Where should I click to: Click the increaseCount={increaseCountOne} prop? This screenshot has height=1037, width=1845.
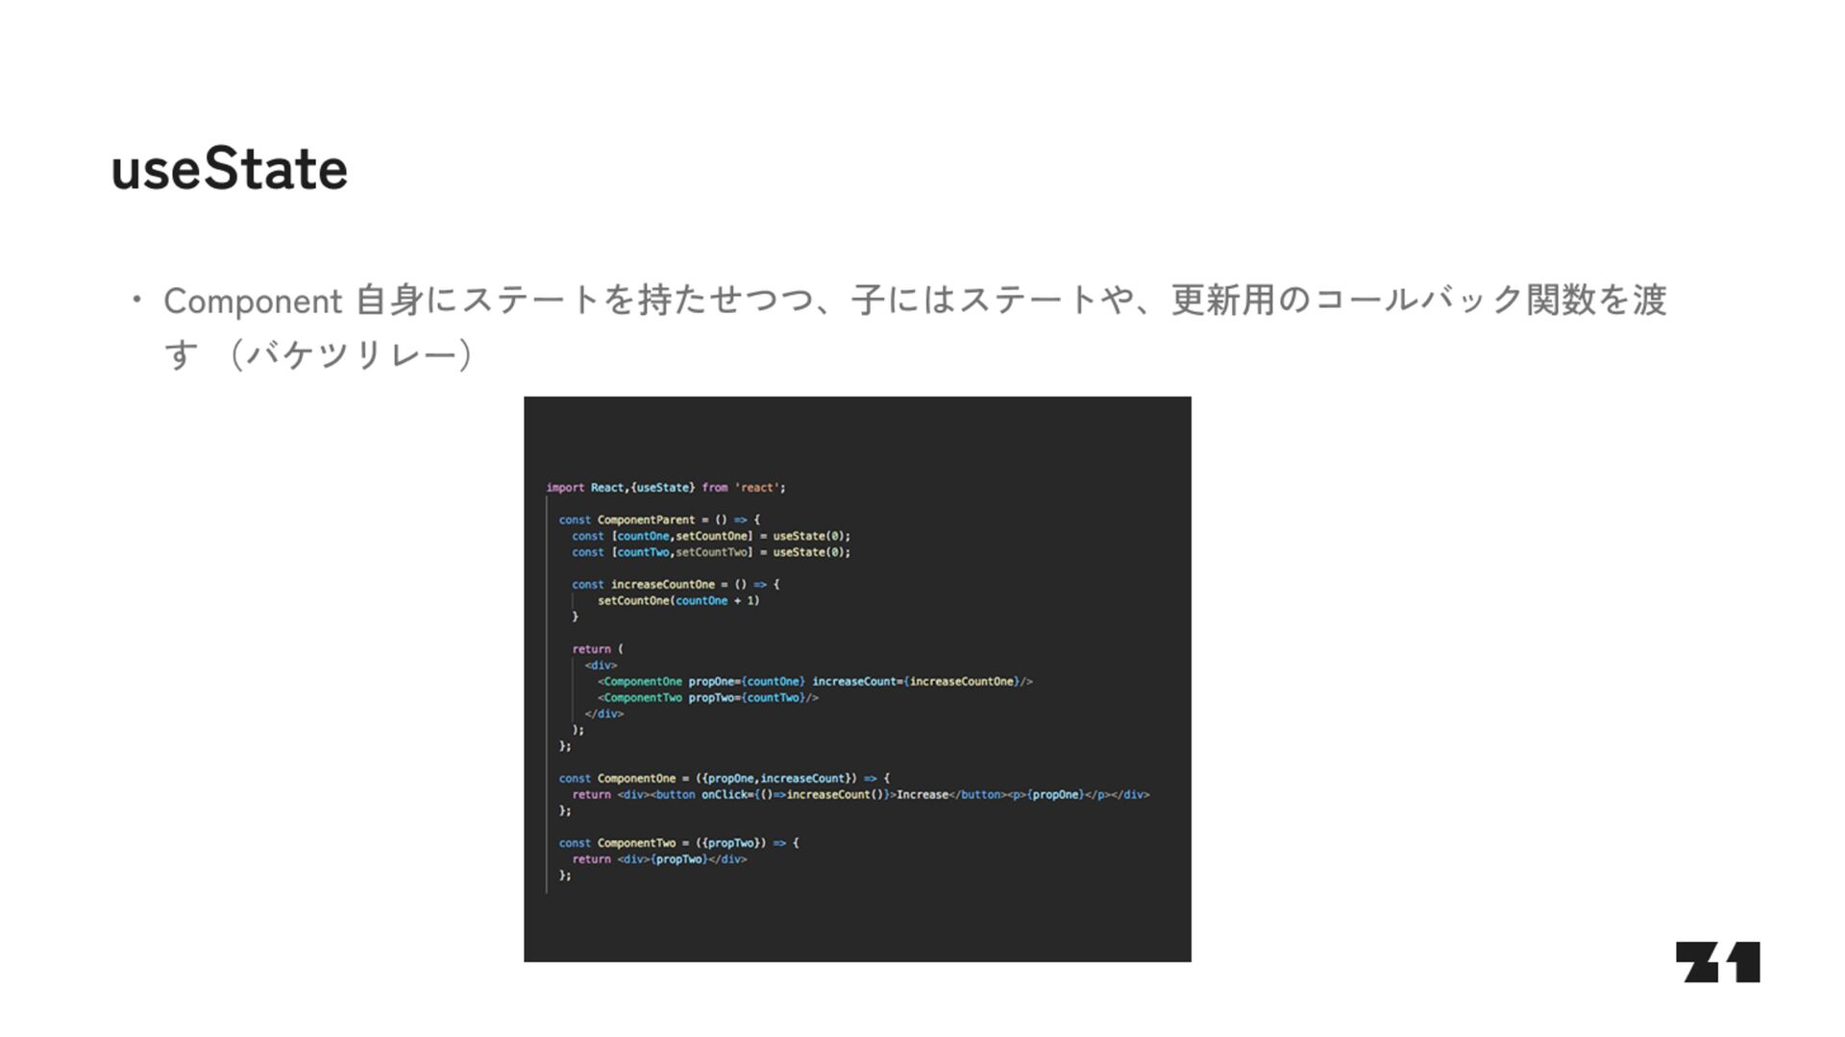click(x=916, y=682)
